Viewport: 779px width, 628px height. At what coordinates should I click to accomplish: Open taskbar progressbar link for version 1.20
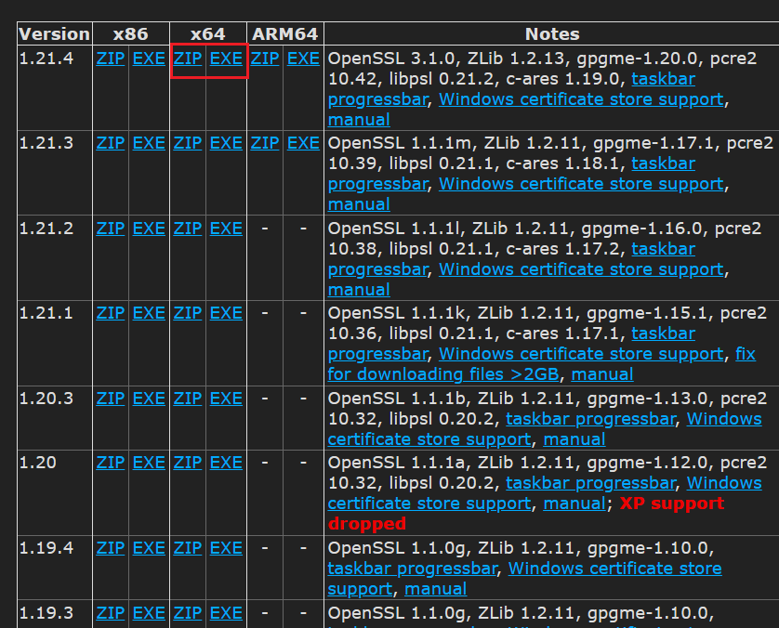(590, 482)
